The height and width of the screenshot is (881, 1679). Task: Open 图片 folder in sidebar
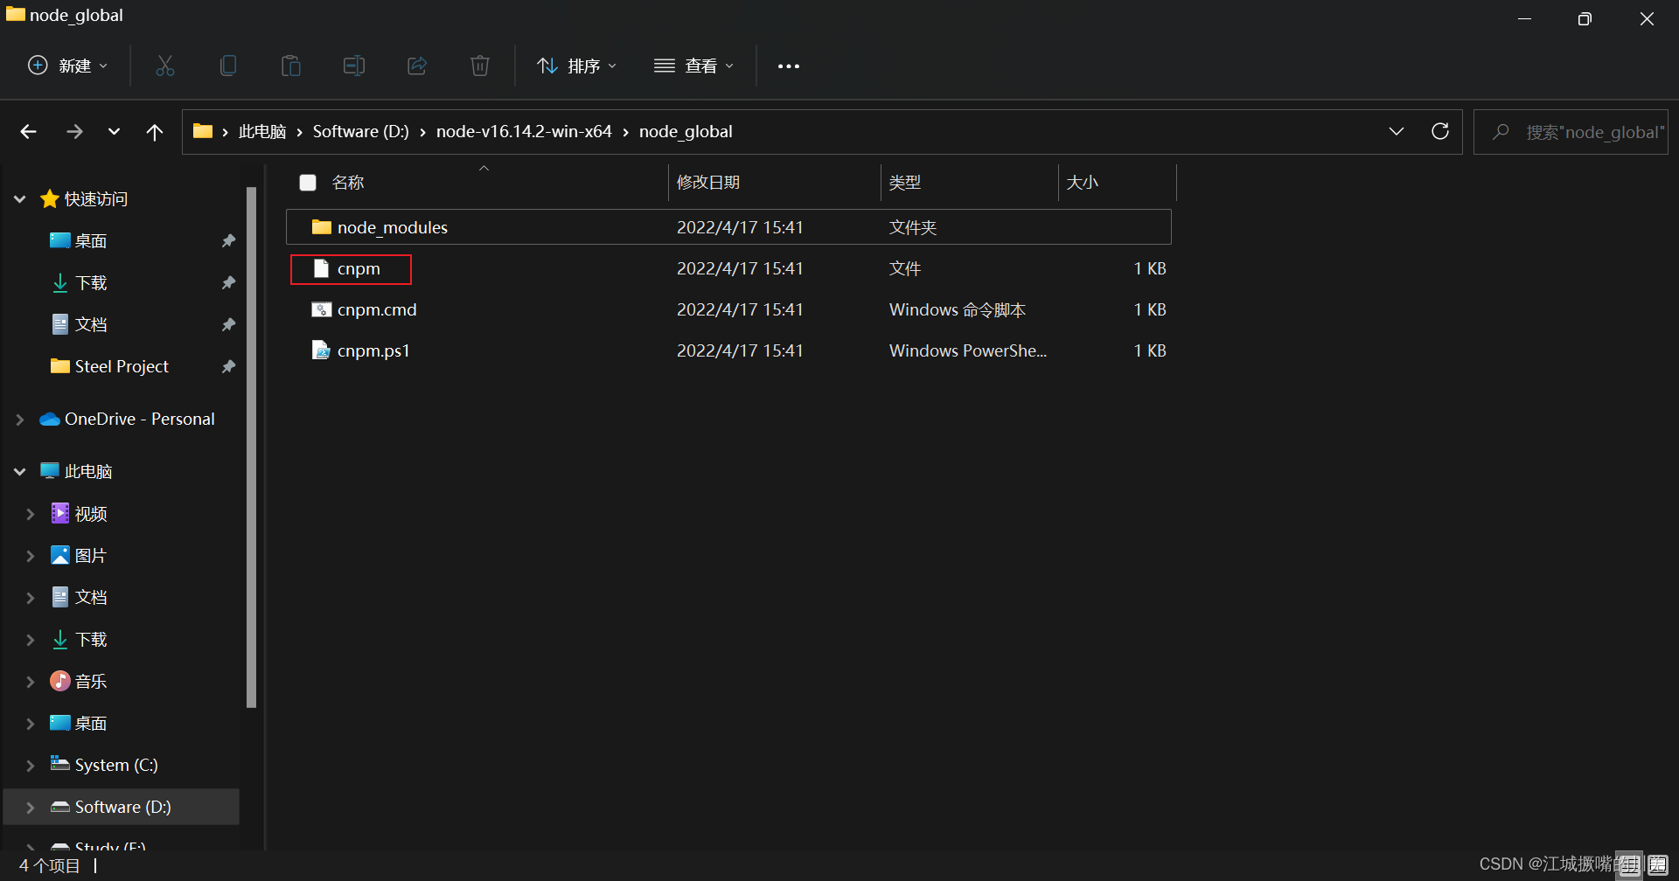coord(91,556)
